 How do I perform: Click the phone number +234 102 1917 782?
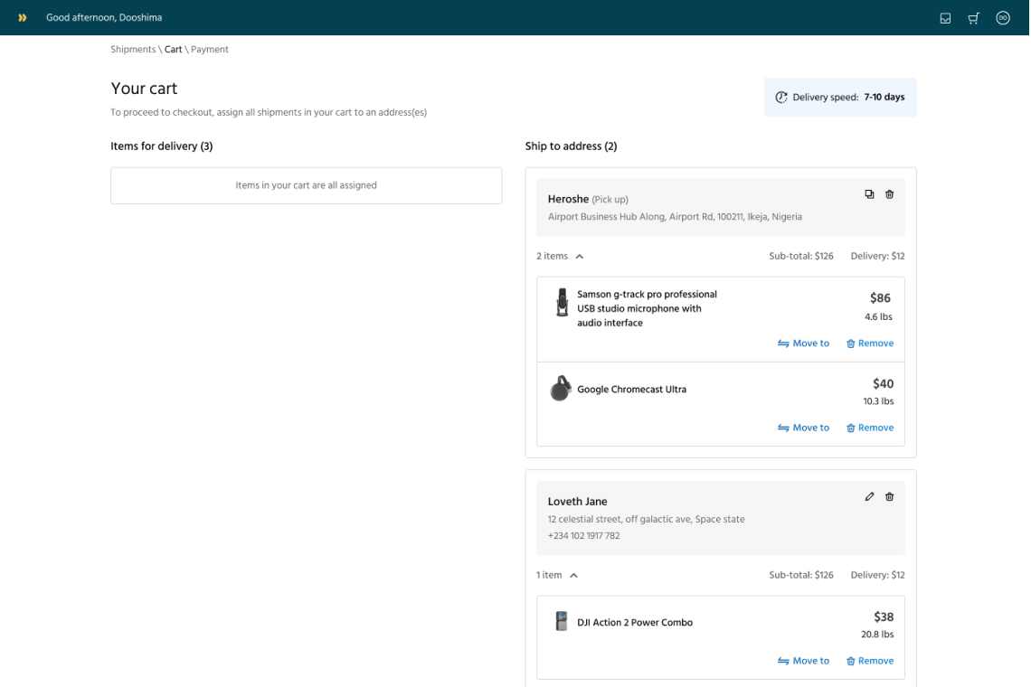[584, 536]
